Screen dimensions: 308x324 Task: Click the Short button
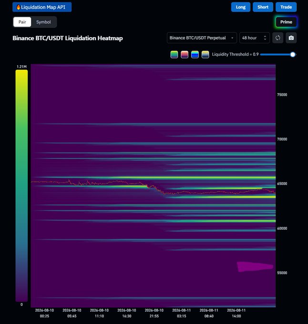point(263,7)
